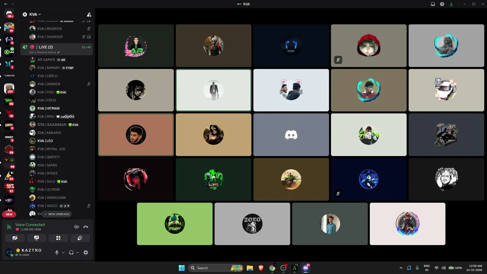487x274 pixels.
Task: Click the ZIDAAN green video tile
Action: [x=175, y=224]
